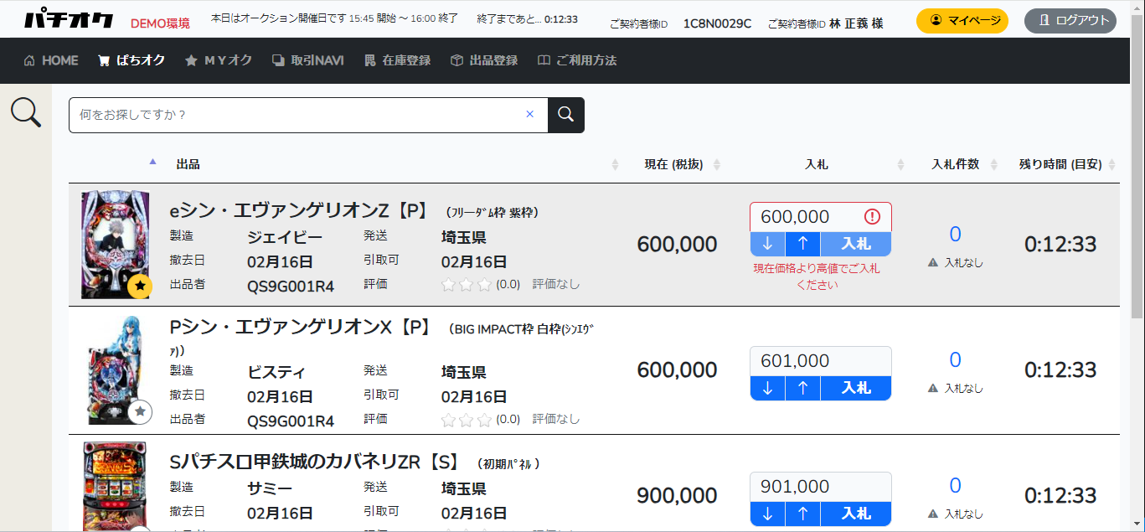Click the vertical page scrollbar
Image resolution: width=1145 pixels, height=532 pixels.
click(x=1137, y=168)
